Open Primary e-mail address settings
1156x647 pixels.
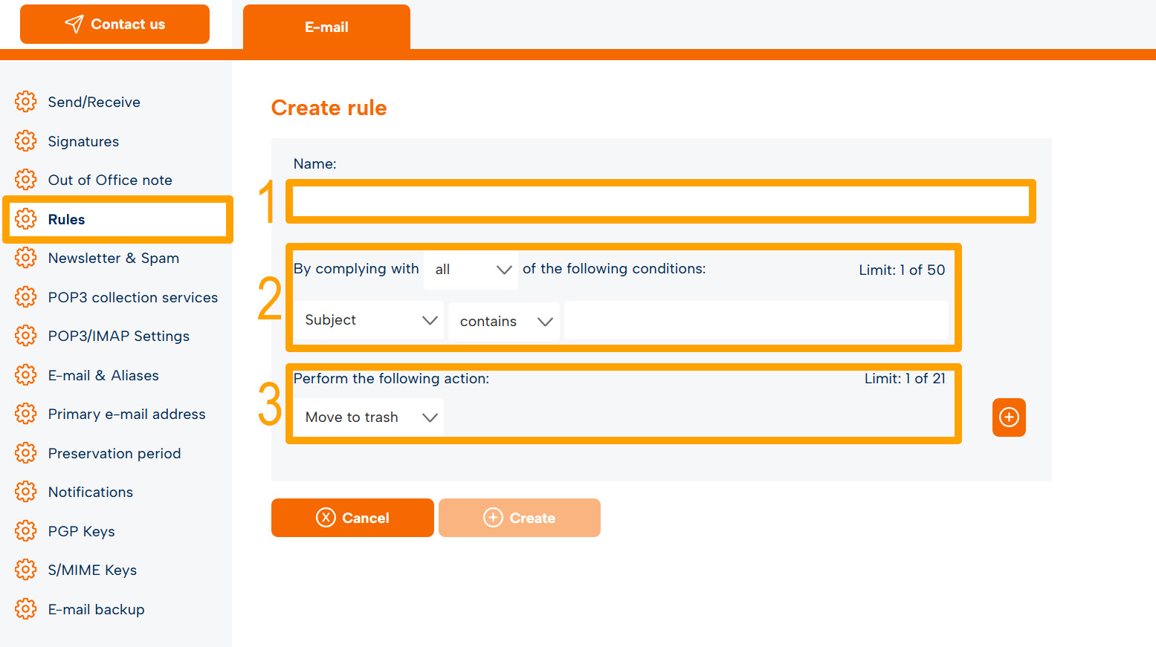tap(127, 414)
